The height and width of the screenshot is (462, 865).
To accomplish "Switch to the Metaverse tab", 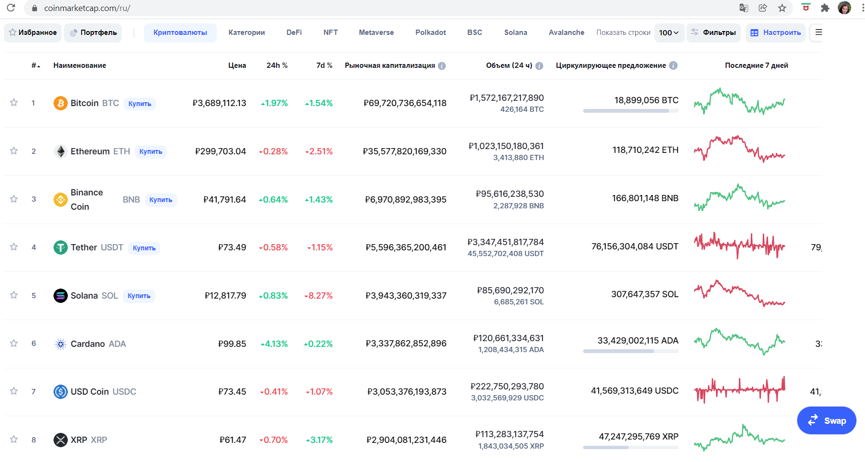I will point(376,32).
